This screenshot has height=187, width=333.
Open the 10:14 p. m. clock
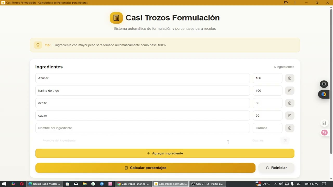point(311,184)
